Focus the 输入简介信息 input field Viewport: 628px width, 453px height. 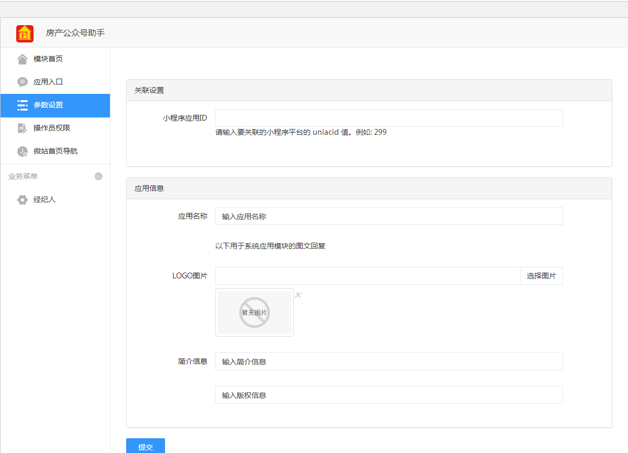389,361
